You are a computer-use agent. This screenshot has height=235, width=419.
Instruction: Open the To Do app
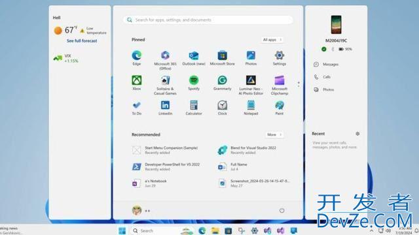click(137, 108)
